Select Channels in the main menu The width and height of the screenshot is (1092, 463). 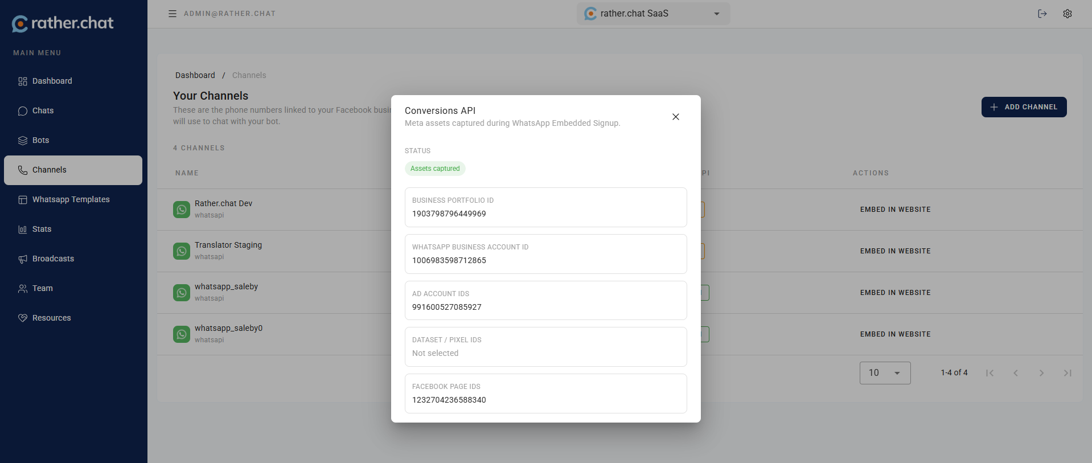click(x=73, y=170)
